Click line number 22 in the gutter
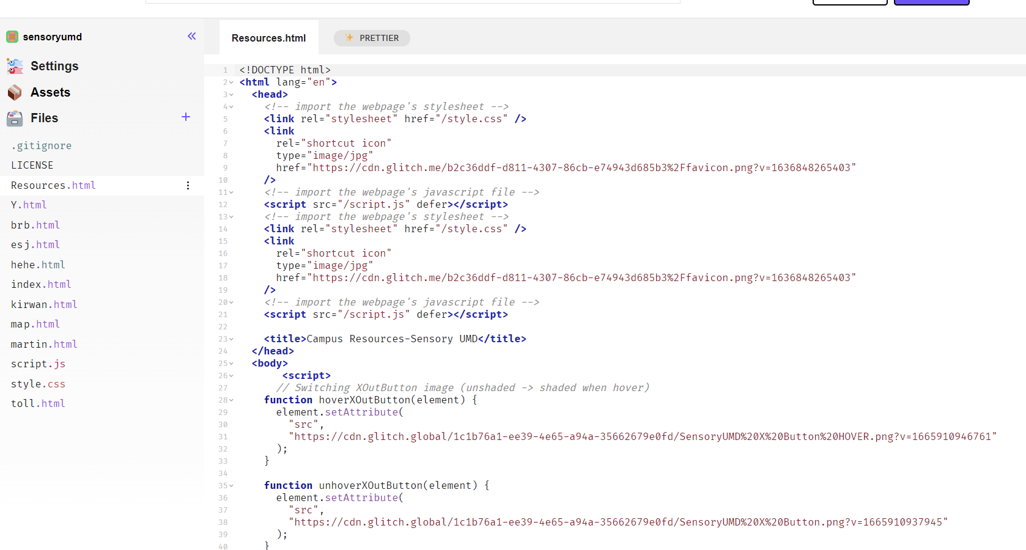This screenshot has width=1026, height=550. 223,327
